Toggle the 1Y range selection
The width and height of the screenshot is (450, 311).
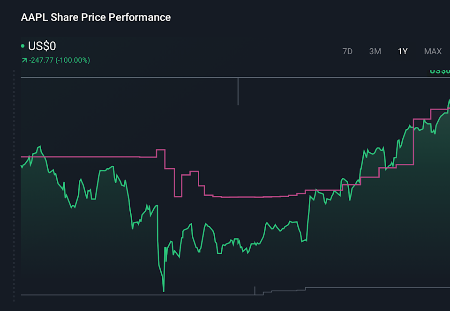(402, 52)
